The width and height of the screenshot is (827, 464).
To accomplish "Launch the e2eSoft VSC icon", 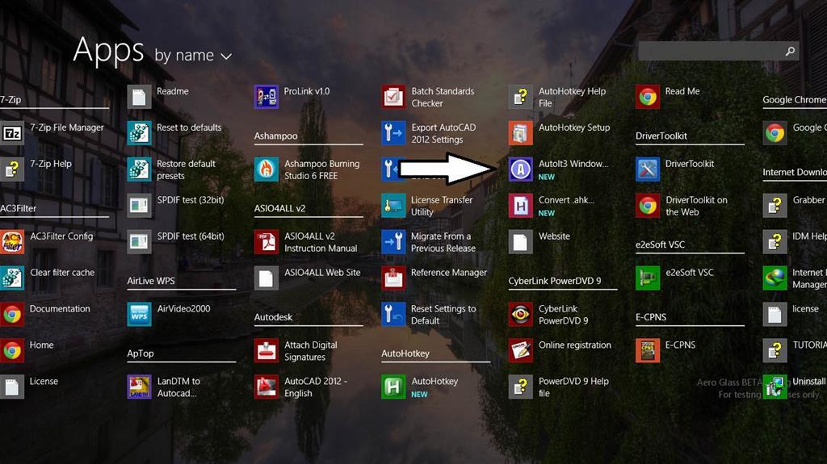I will (648, 278).
